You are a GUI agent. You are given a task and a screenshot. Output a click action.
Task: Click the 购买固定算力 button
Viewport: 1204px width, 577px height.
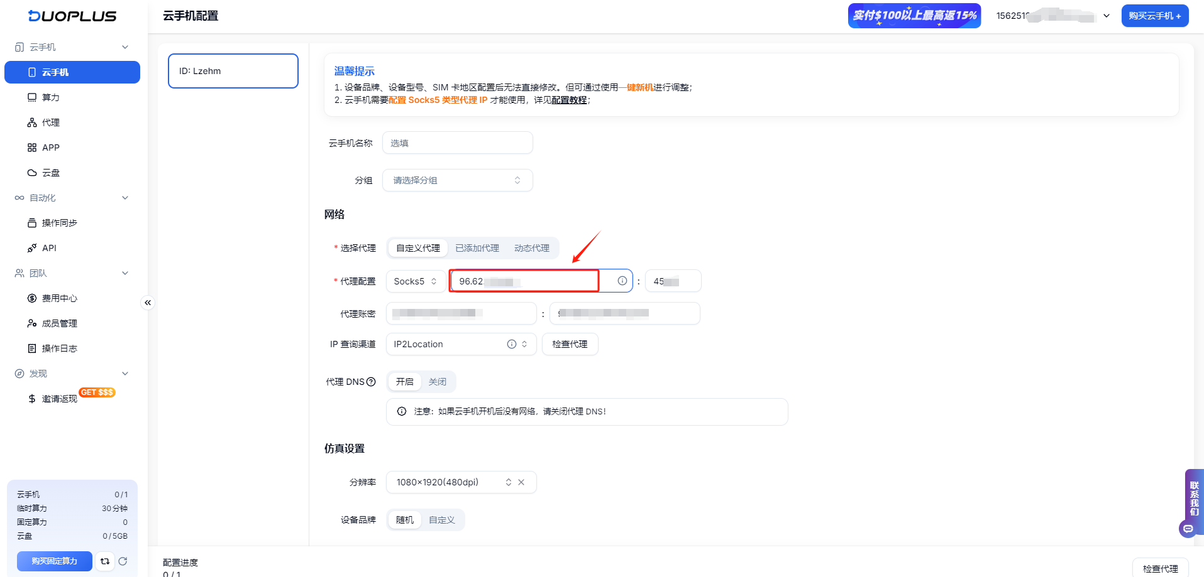(55, 561)
